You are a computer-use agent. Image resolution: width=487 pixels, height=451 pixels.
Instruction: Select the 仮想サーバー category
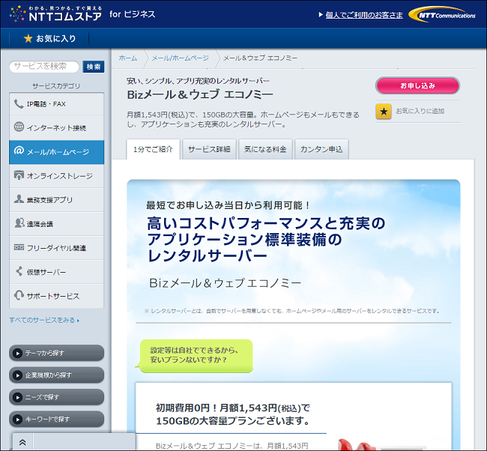click(56, 272)
